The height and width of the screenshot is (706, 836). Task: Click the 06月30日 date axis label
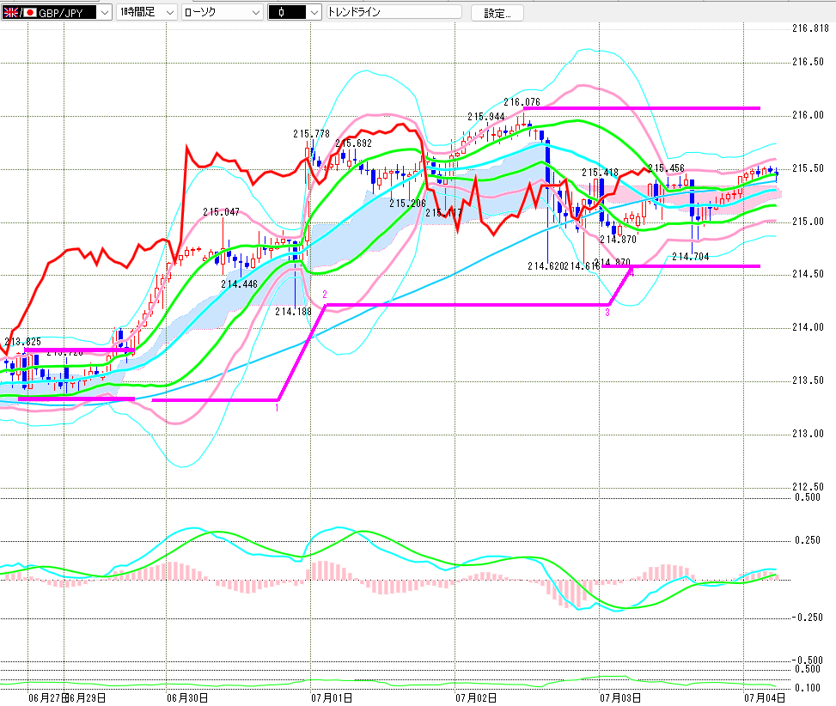pyautogui.click(x=187, y=698)
